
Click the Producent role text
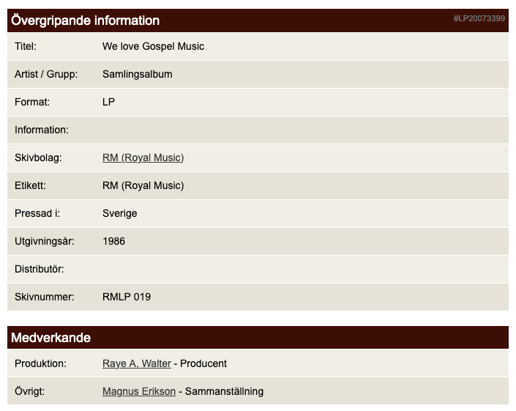[x=203, y=363]
